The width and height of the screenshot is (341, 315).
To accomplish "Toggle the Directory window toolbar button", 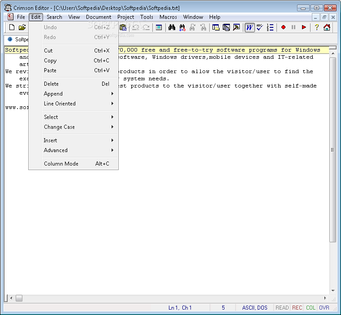I will (x=216, y=27).
